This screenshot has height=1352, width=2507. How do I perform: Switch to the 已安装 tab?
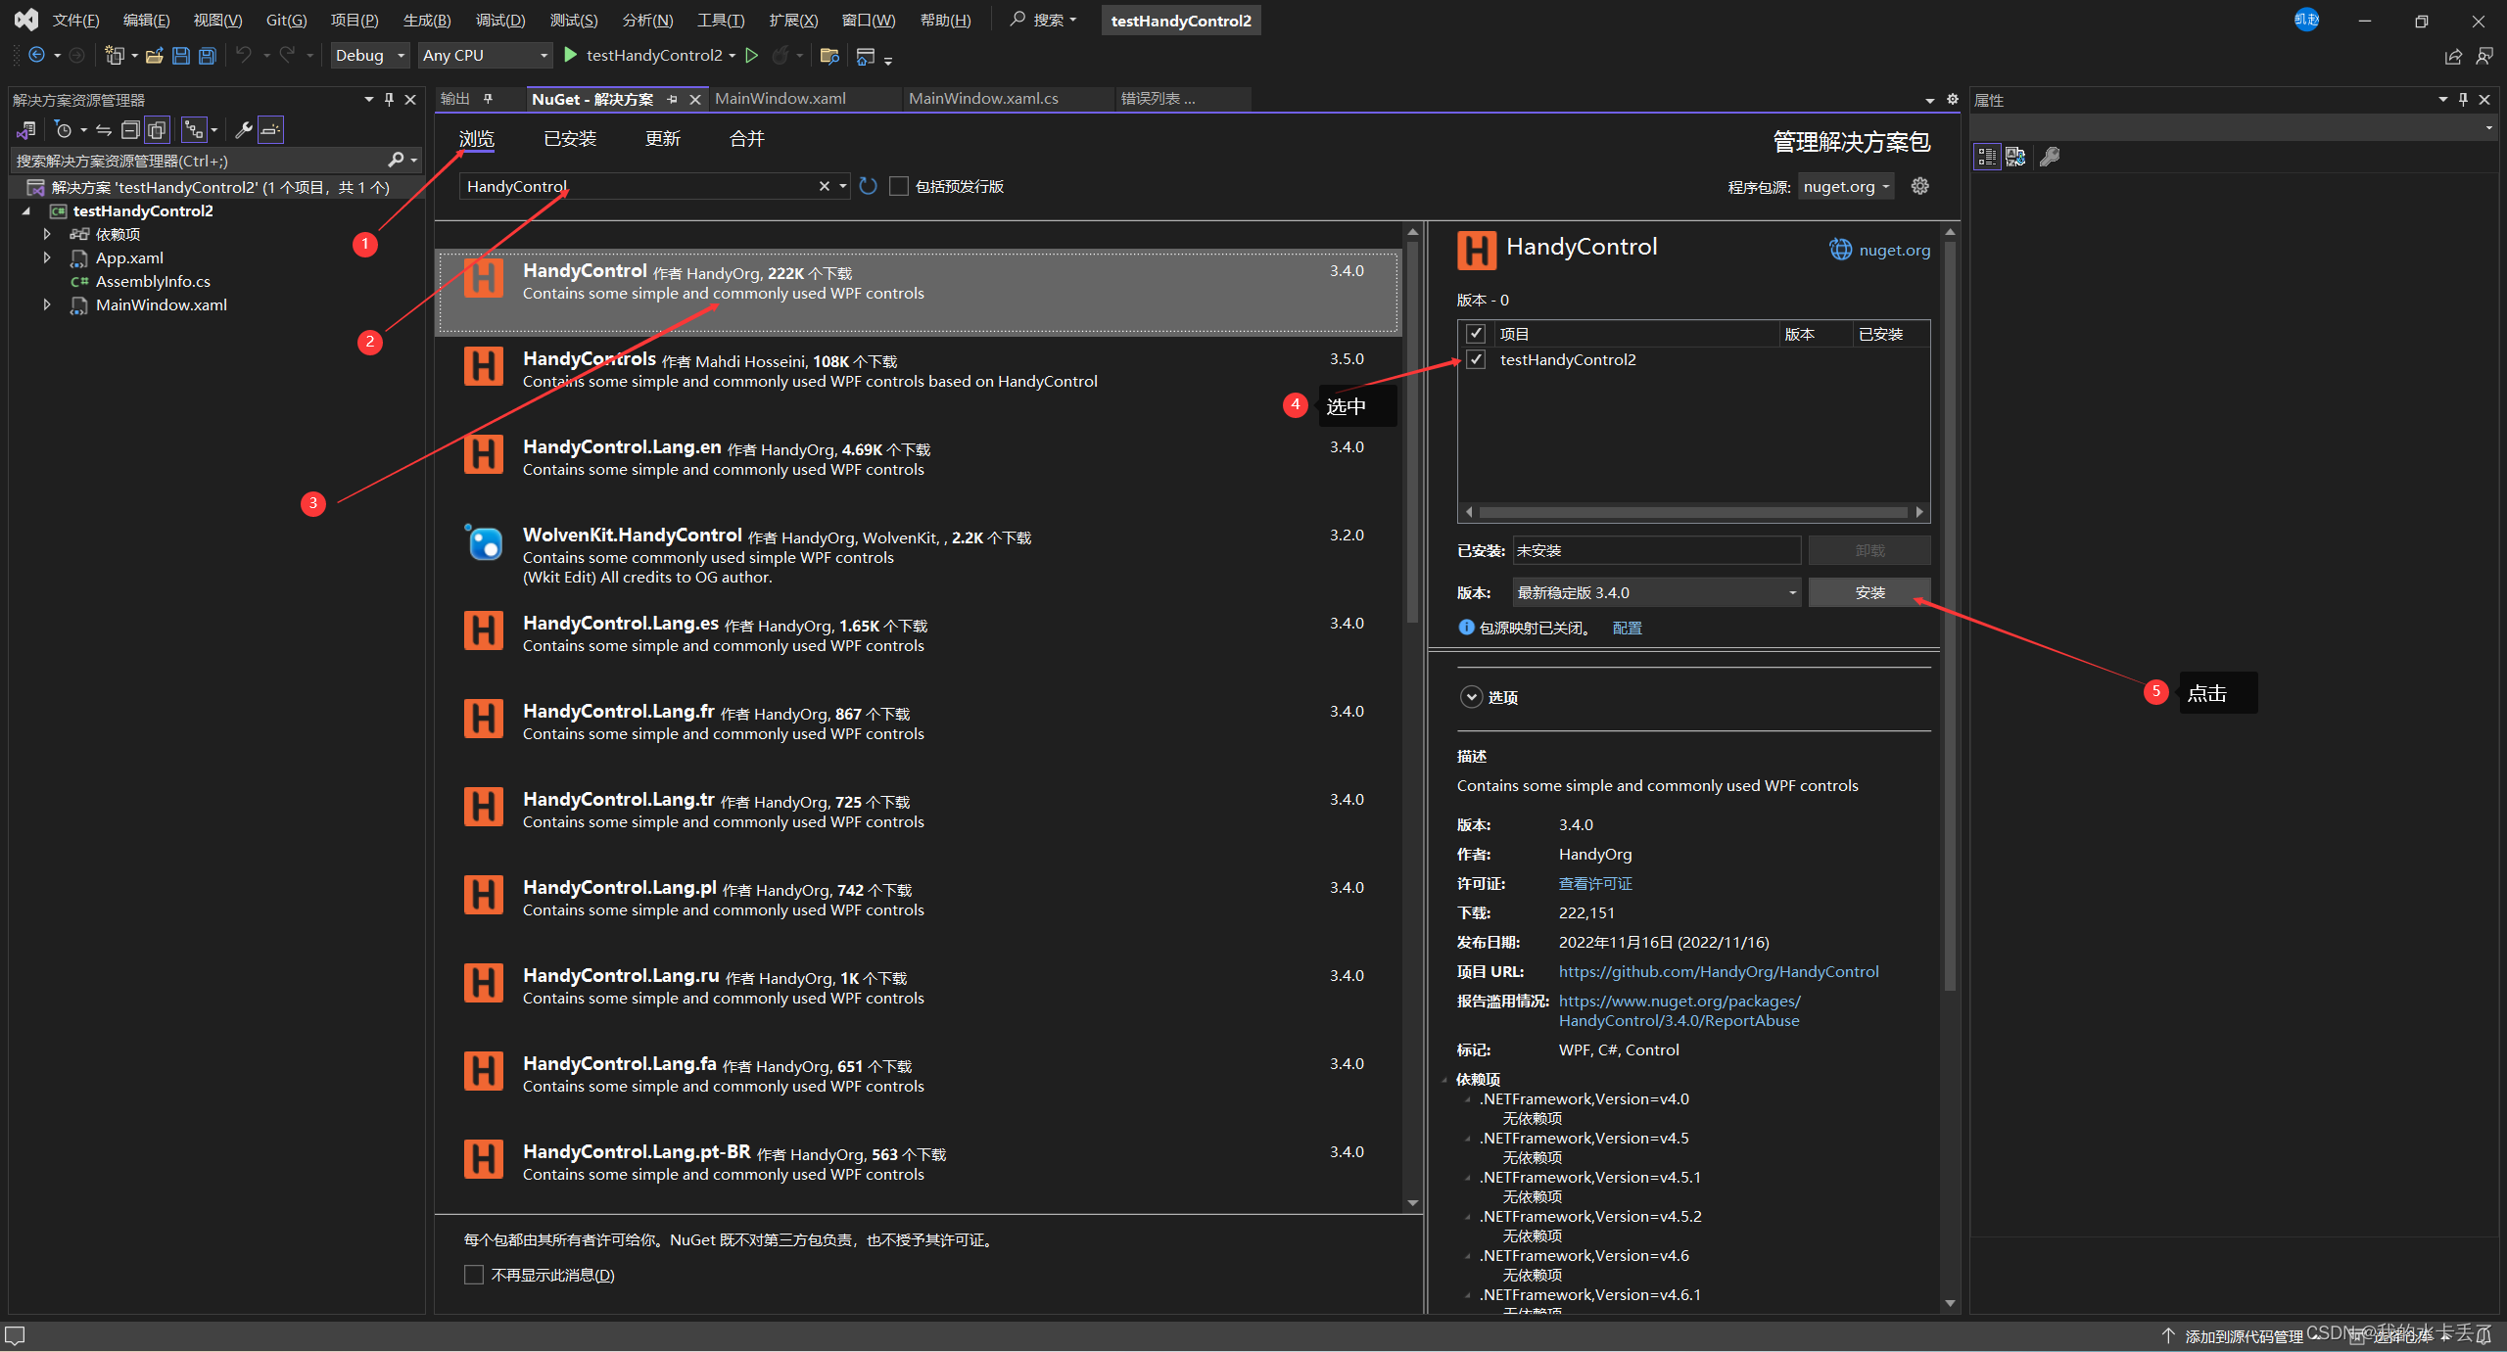pos(570,139)
